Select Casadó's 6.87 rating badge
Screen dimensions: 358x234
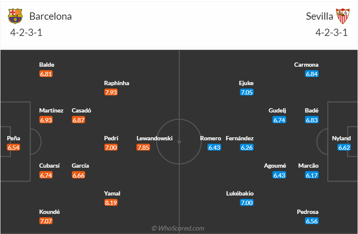point(78,120)
